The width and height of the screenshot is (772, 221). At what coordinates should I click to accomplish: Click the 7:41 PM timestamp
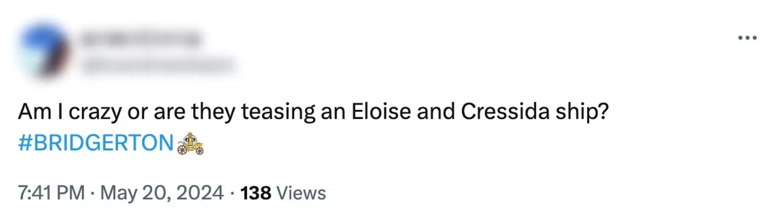pos(51,192)
